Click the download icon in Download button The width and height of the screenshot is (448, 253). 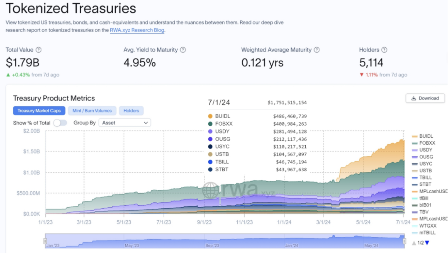(414, 98)
